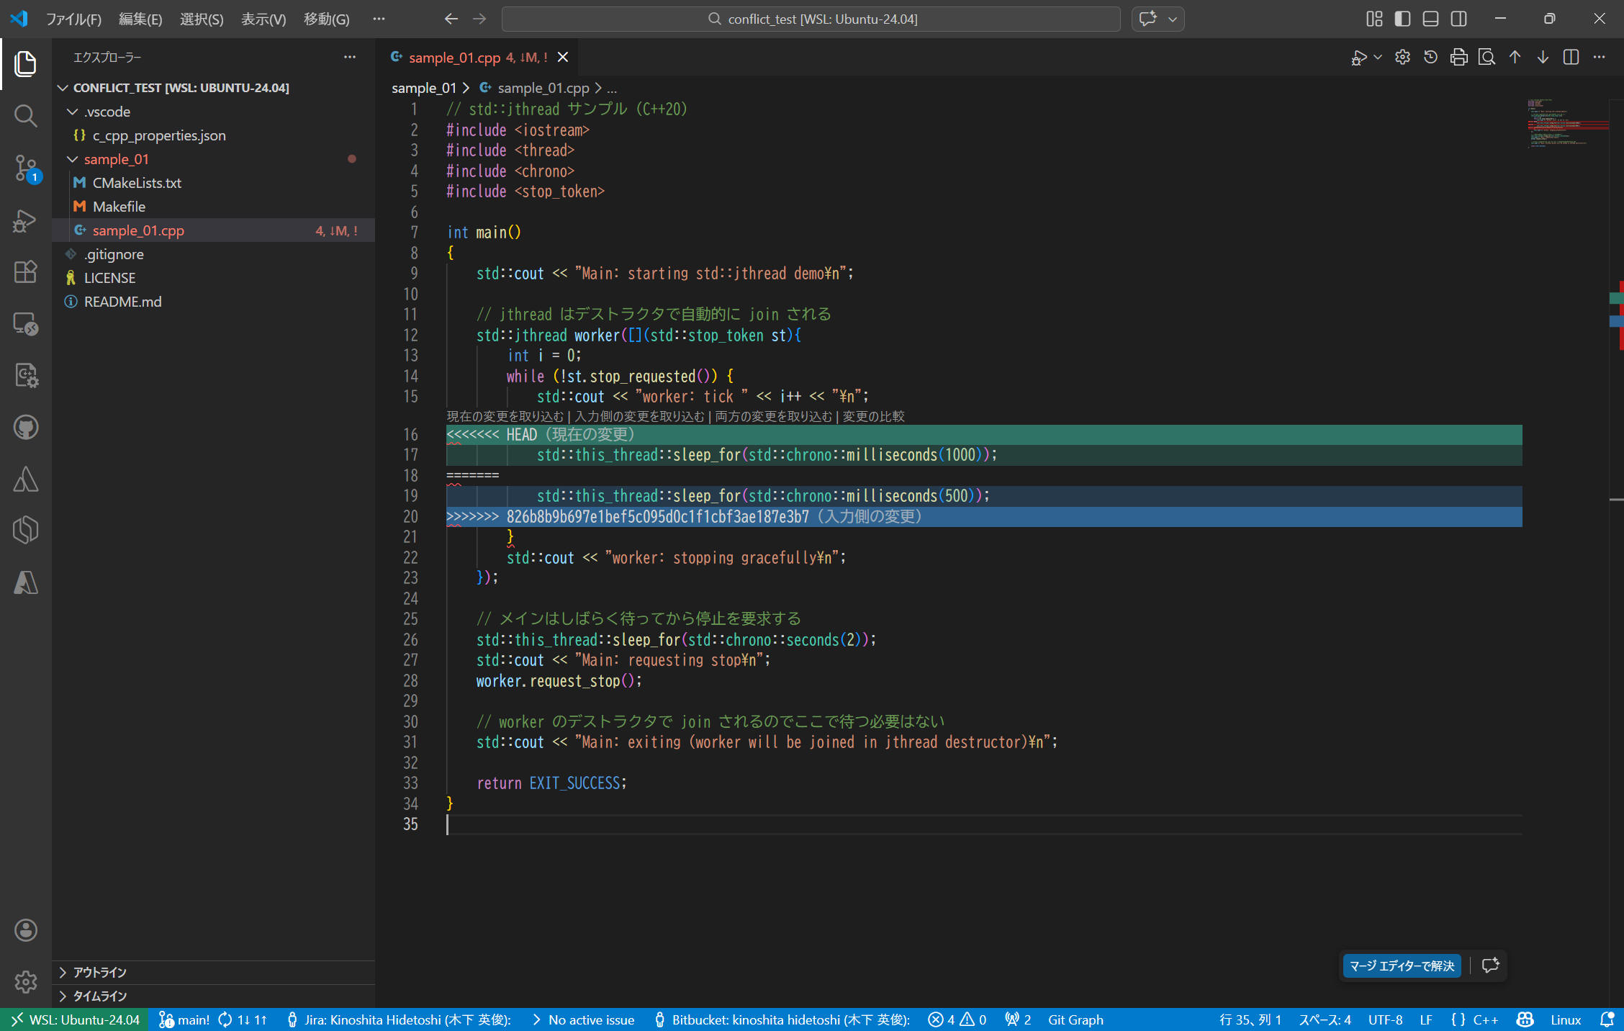Click the Split Editor Right icon
1624x1031 pixels.
click(x=1571, y=58)
